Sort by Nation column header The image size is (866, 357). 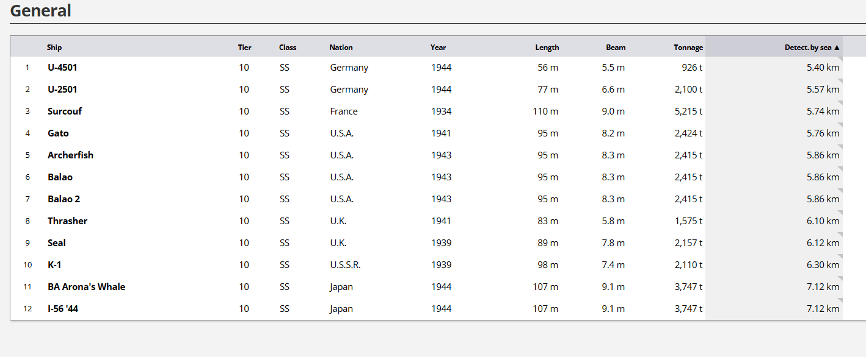coord(341,48)
